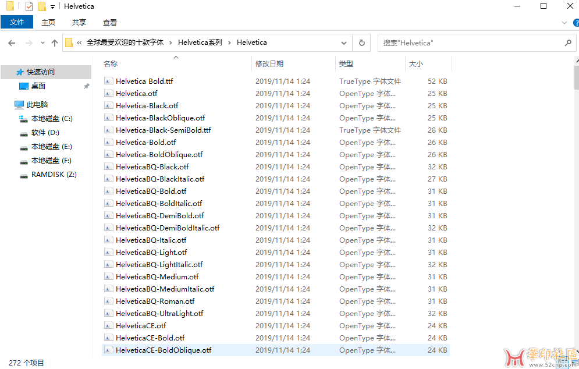Sort files by 类型 column

[x=346, y=63]
